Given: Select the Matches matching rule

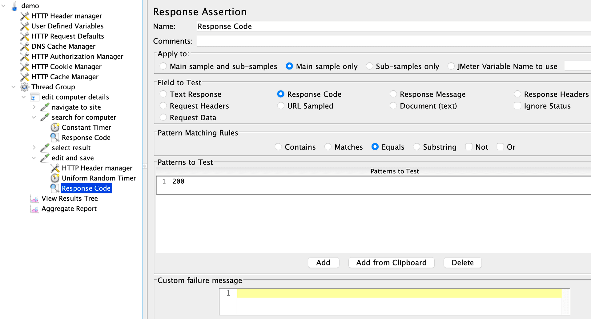Looking at the screenshot, I should [328, 147].
